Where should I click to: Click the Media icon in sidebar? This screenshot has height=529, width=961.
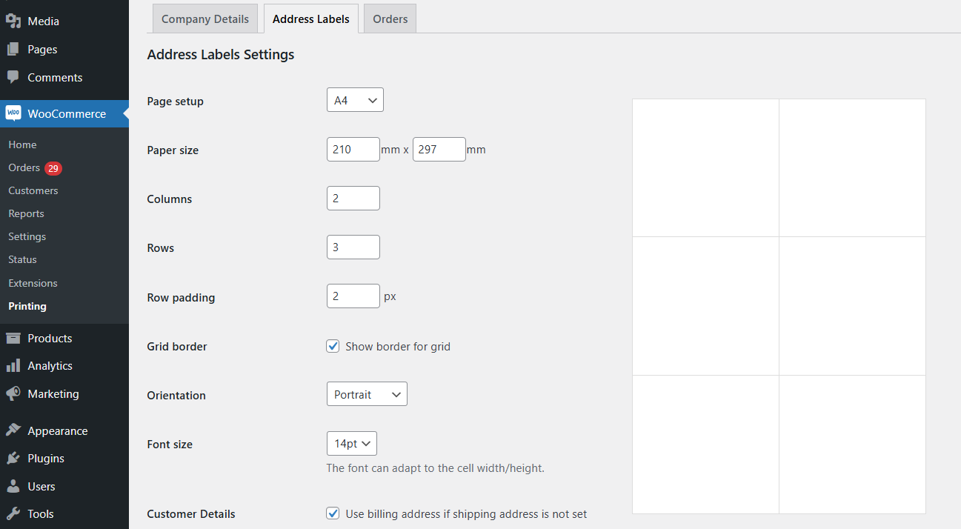click(x=13, y=21)
